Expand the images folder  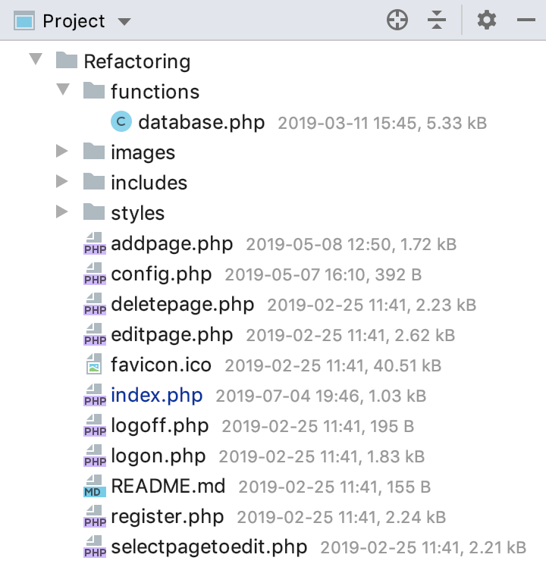[x=61, y=151]
